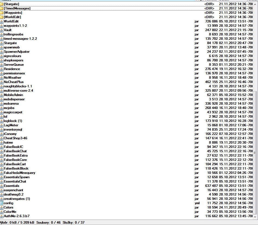Click the jar icon next to NoCheatPlus
Image resolution: width=258 pixels, height=225 pixels.
coord(1,82)
